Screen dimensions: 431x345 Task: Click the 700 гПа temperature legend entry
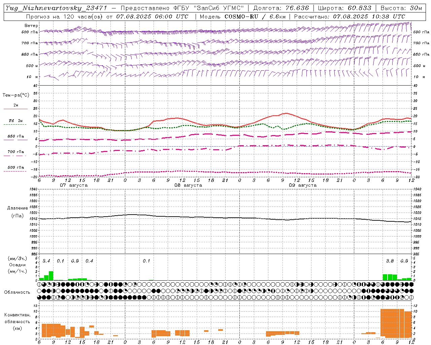[x=16, y=152]
